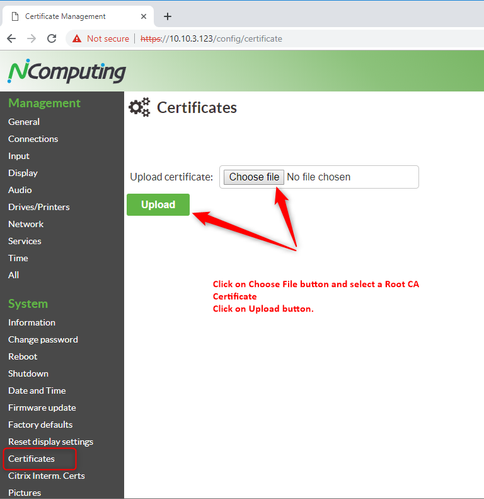484x499 pixels.
Task: Go to the Services page
Action: [x=25, y=241]
